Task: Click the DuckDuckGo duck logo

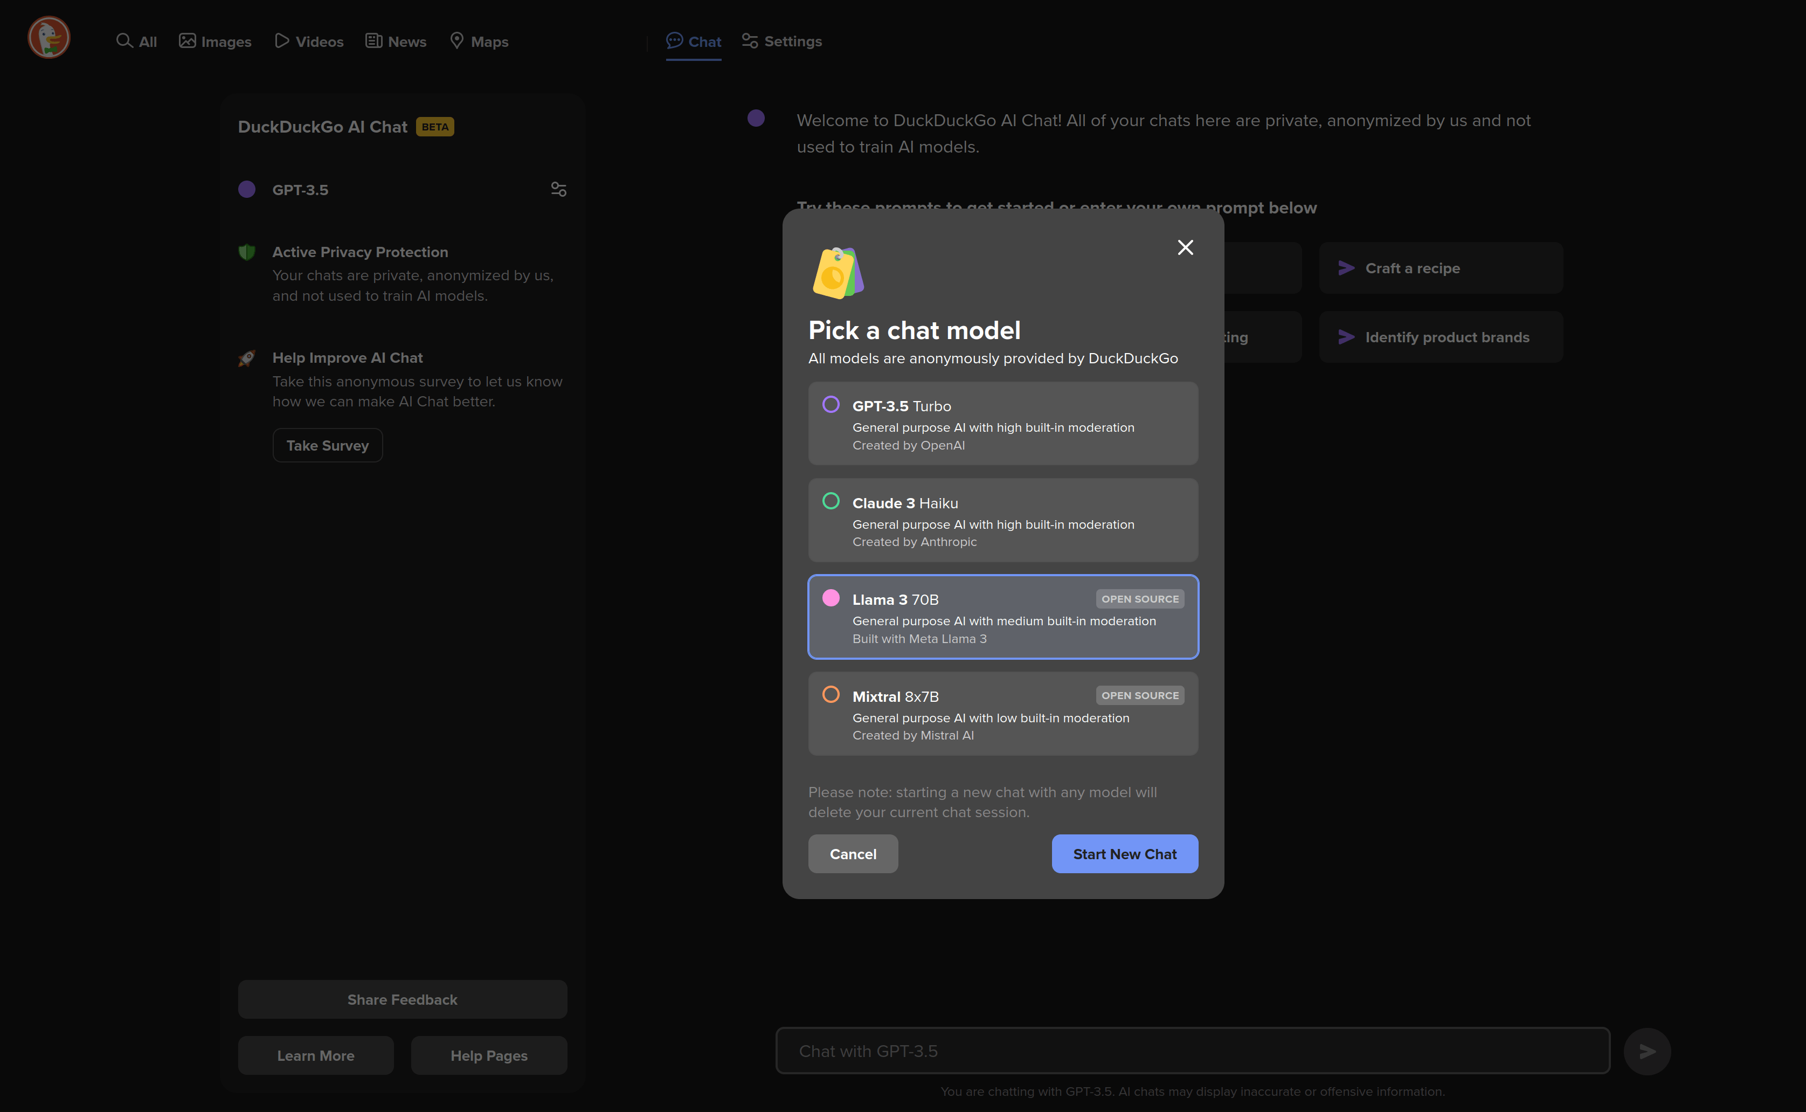Action: (x=49, y=38)
